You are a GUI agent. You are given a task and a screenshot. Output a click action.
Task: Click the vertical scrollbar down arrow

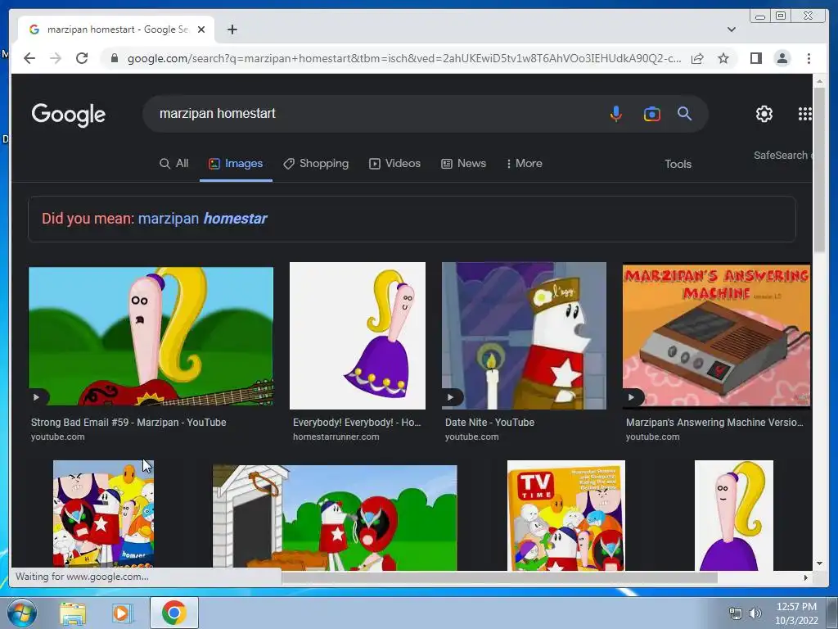(819, 563)
